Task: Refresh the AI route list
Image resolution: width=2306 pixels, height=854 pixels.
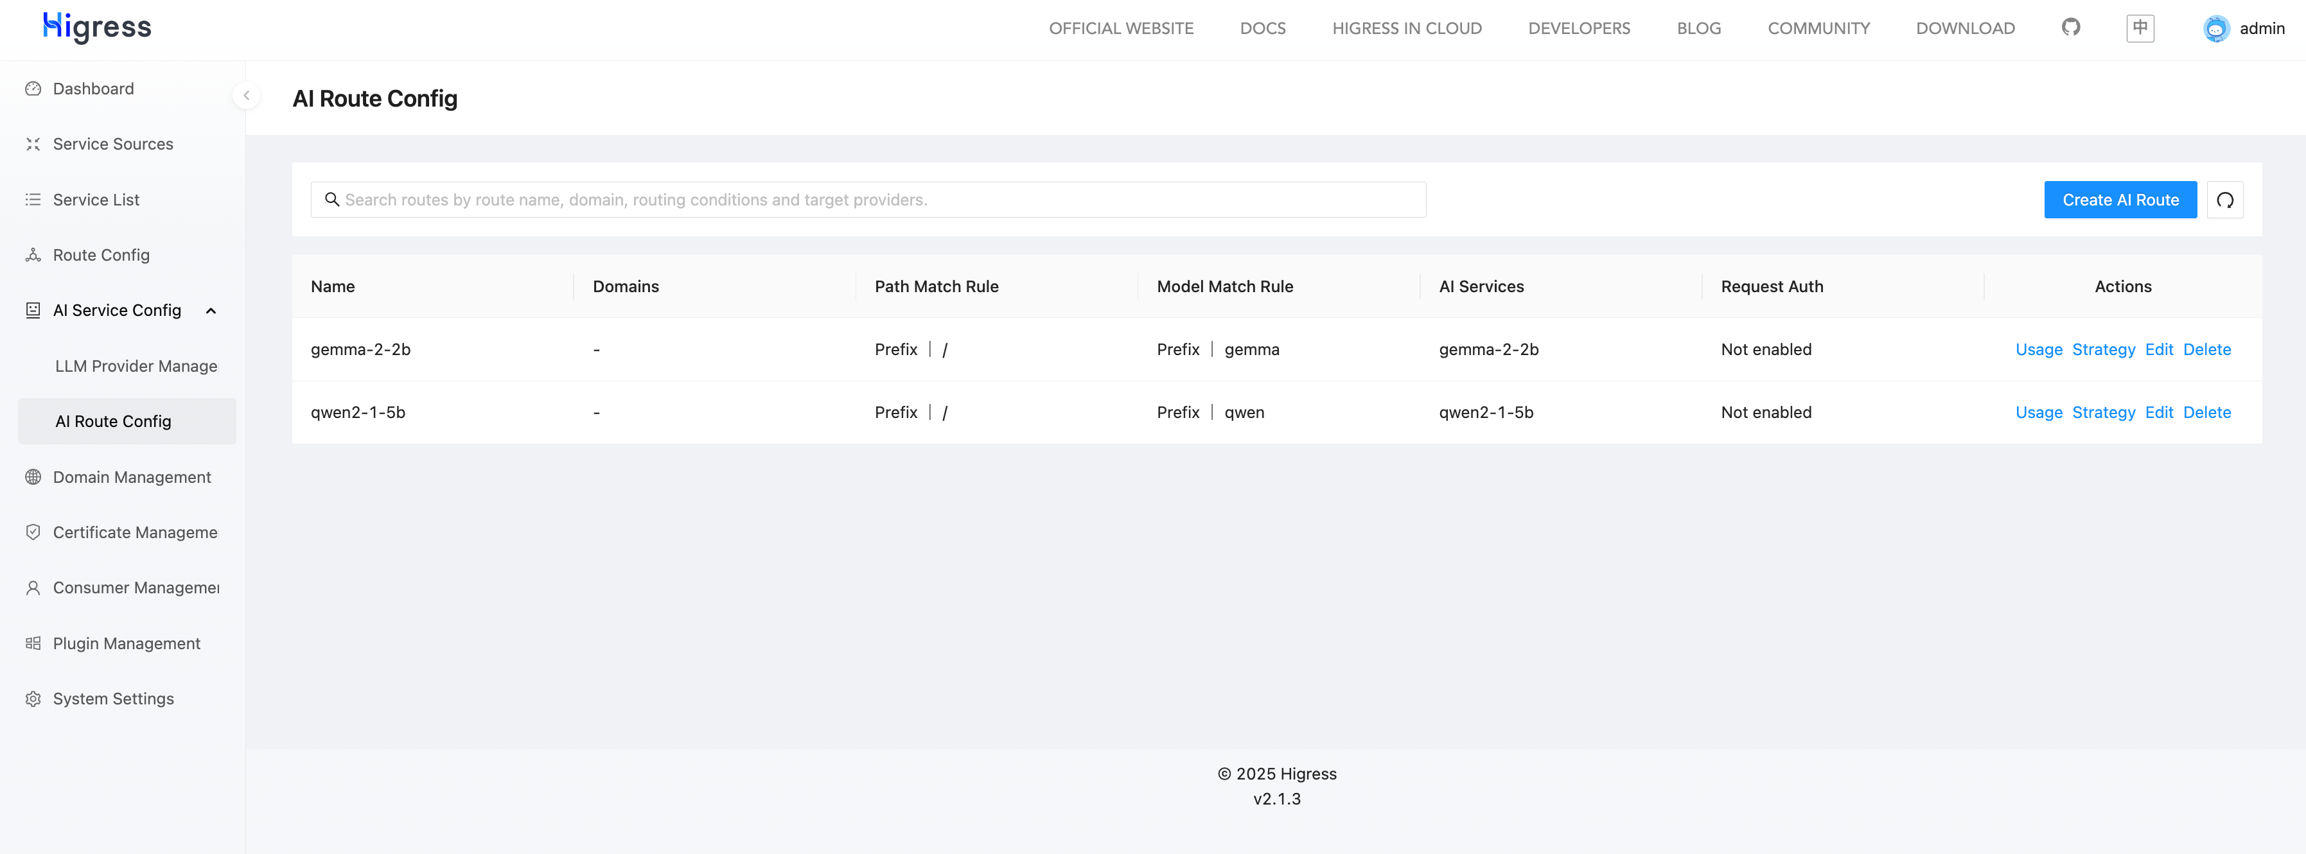Action: pyautogui.click(x=2224, y=200)
